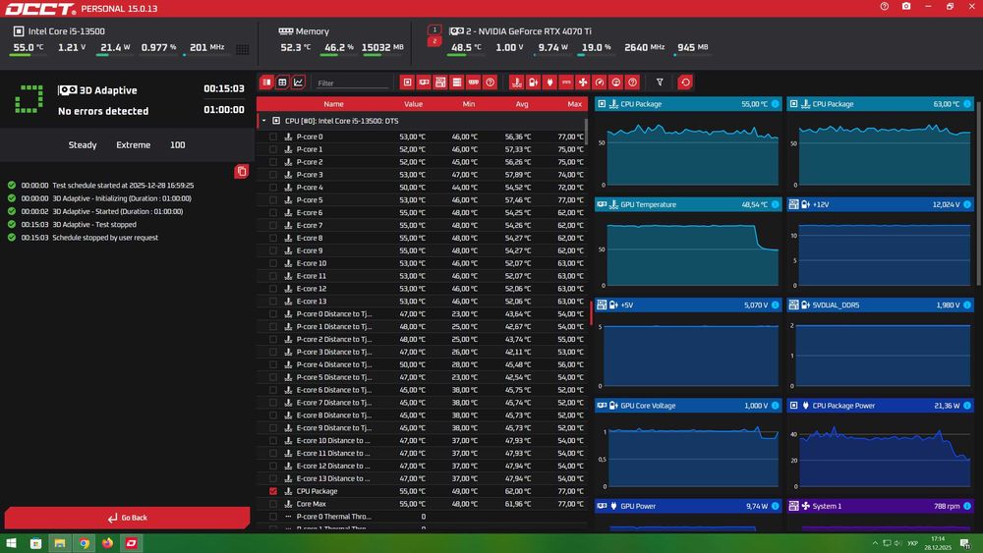983x553 pixels.
Task: Toggle storage sensors filter icon
Action: (x=457, y=83)
